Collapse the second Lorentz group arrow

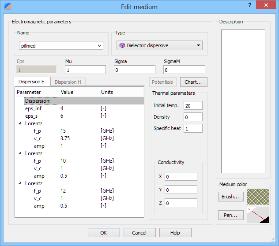(x=20, y=153)
